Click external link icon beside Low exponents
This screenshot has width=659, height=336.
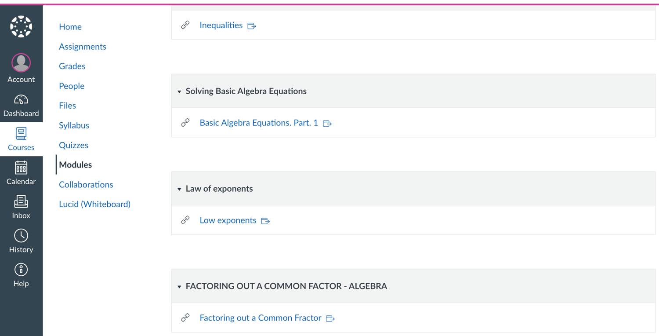click(x=265, y=221)
